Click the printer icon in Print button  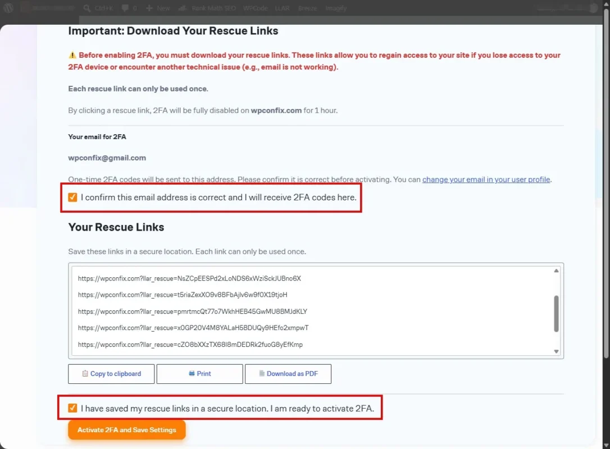(x=192, y=374)
